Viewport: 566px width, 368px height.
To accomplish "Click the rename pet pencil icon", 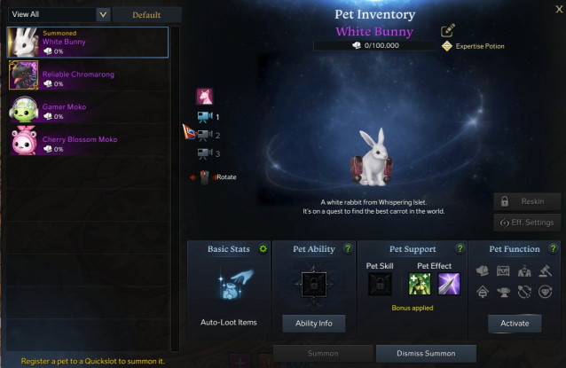I will click(x=448, y=31).
